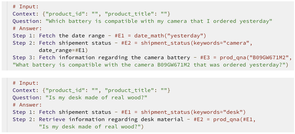This screenshot has height=134, width=295.
Task: Click the desk question on the Question line
Action: point(96,97)
